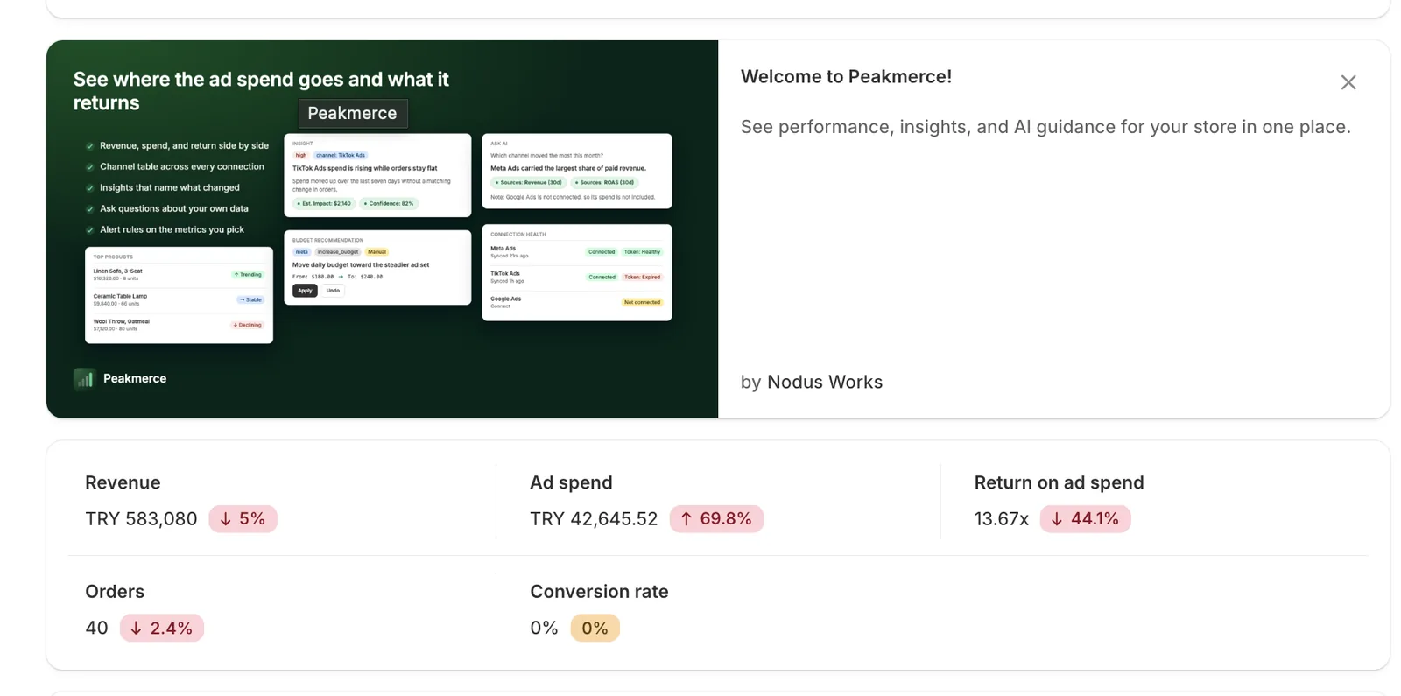Click the Peakmerce tooltip label
This screenshot has width=1401, height=696.
(352, 113)
